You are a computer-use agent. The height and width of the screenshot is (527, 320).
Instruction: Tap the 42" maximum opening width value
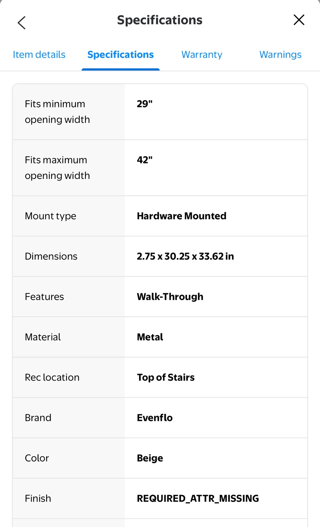145,160
